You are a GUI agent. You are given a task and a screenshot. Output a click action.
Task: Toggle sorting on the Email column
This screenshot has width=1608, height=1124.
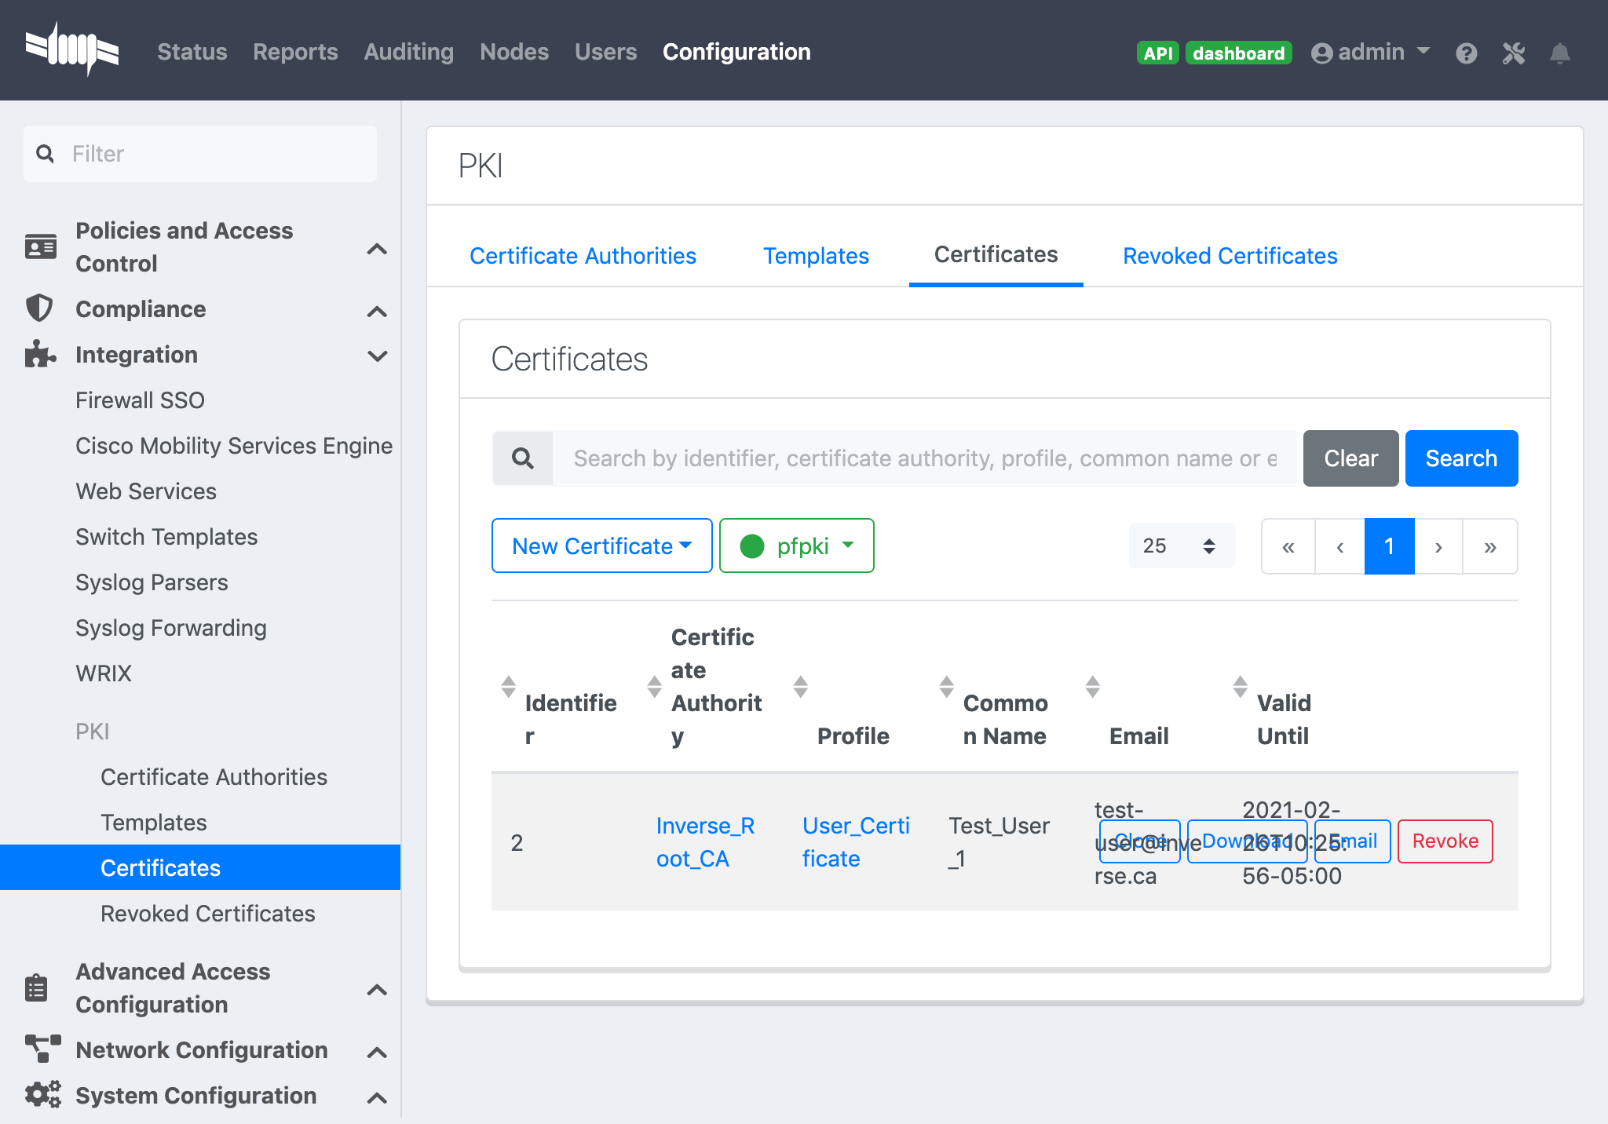[x=1093, y=686]
